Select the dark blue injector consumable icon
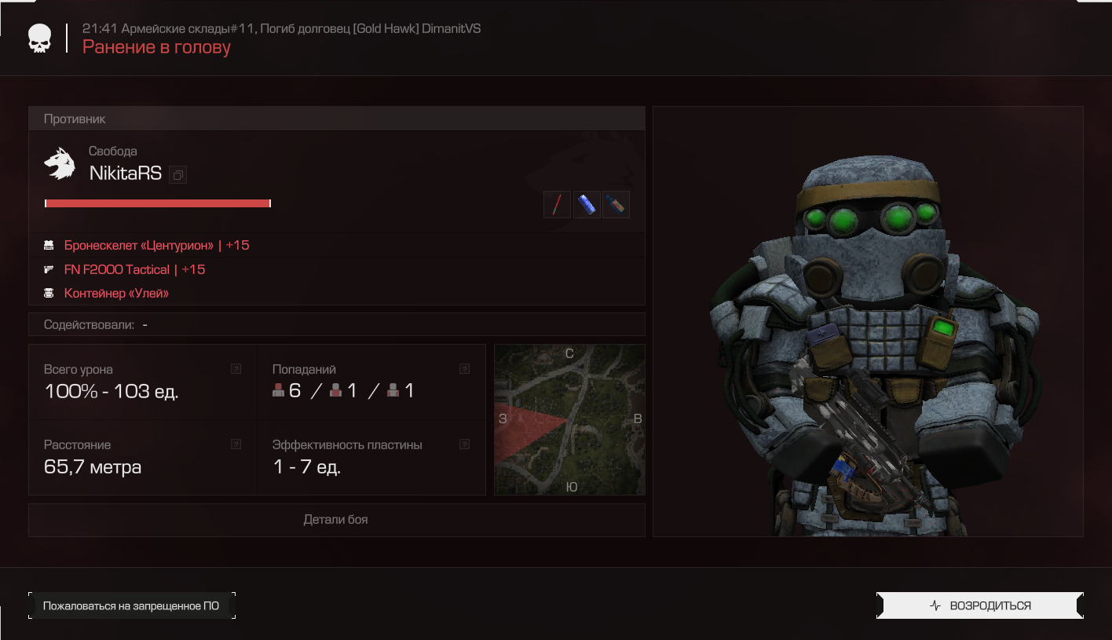Viewport: 1112px width, 640px height. 616,205
